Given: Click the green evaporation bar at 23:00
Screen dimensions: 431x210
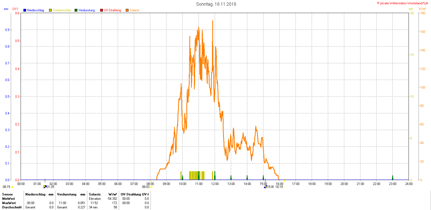Looking at the screenshot, I should [392, 177].
